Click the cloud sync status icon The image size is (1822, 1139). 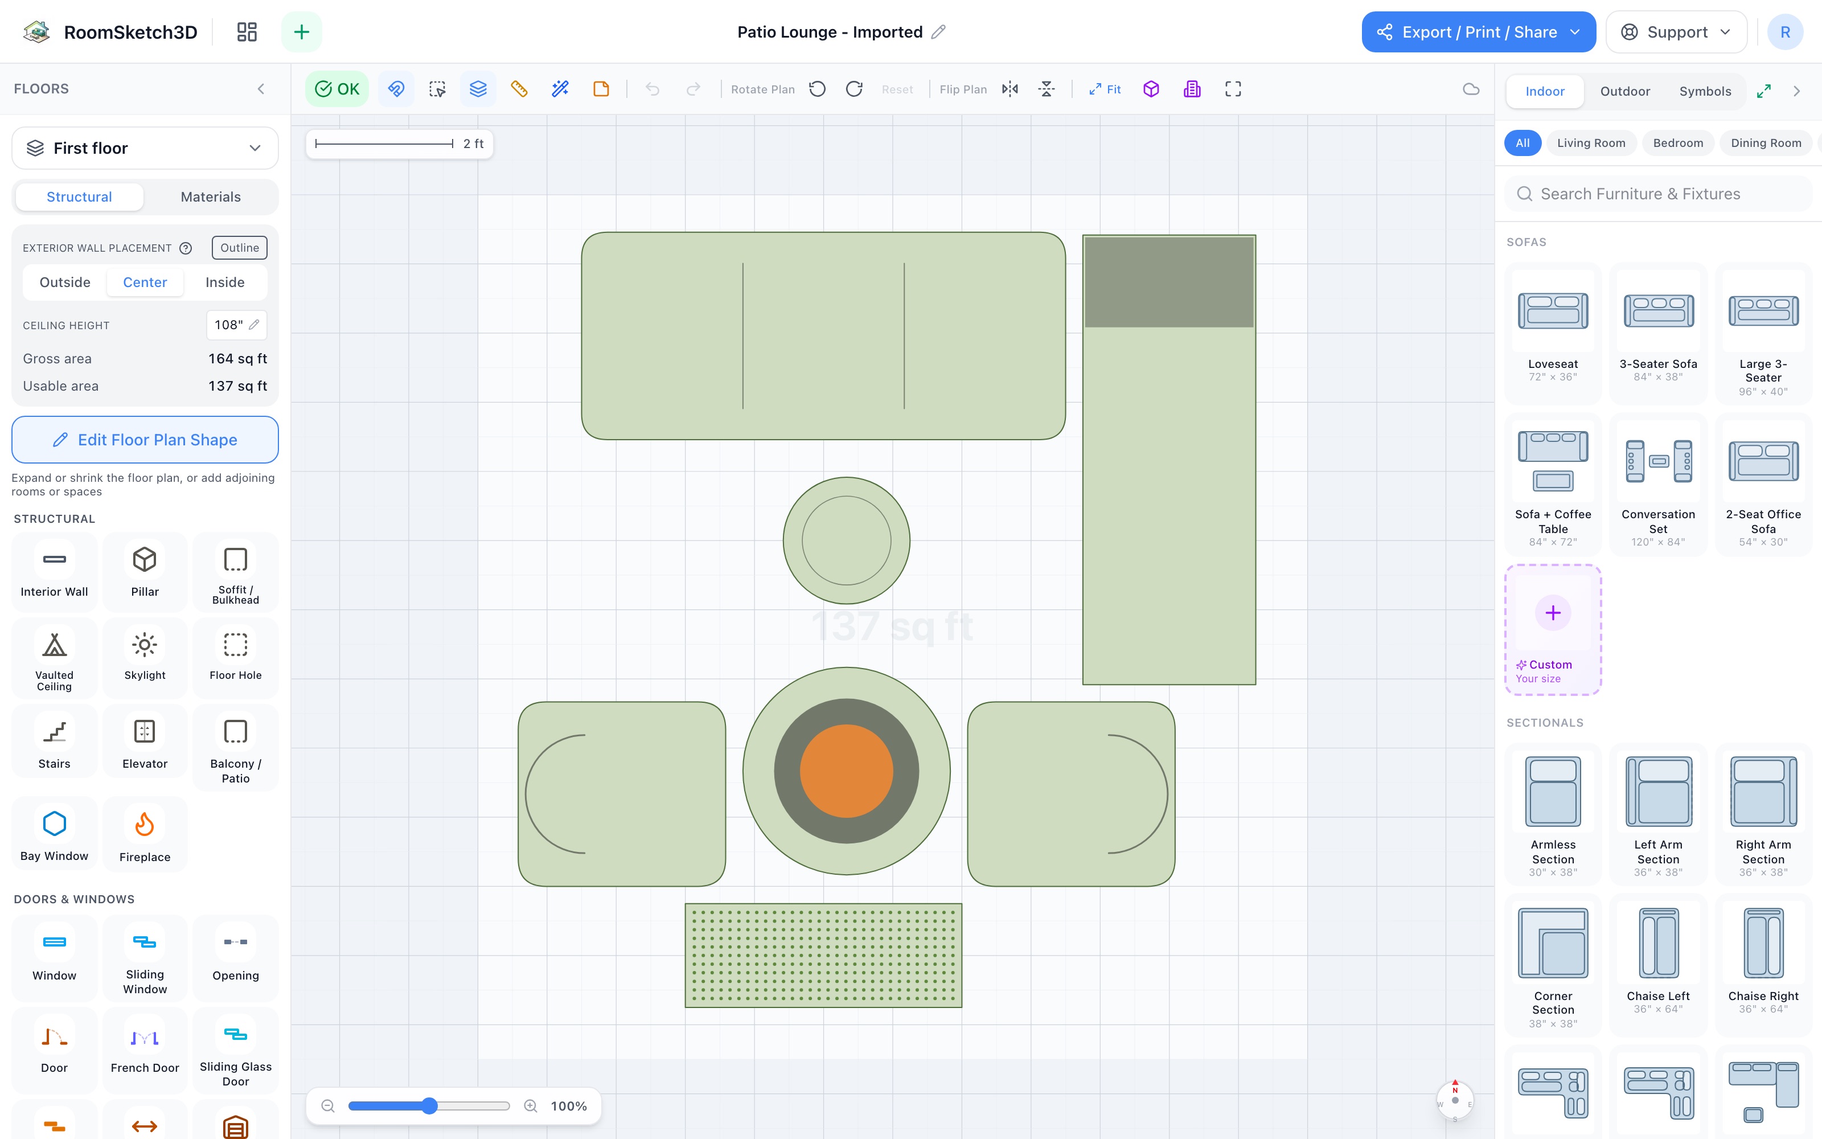point(1470,89)
